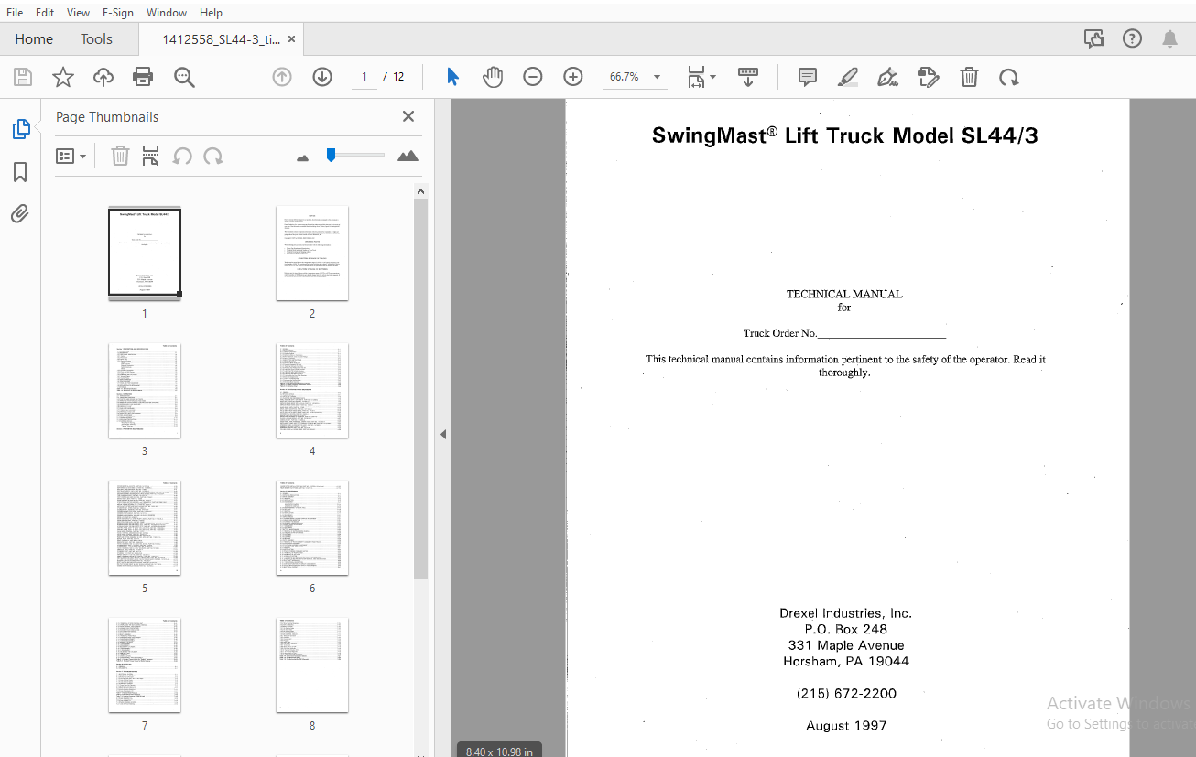Viewport: 1196px width, 757px height.
Task: Click the share chat icon top right
Action: click(x=1093, y=38)
